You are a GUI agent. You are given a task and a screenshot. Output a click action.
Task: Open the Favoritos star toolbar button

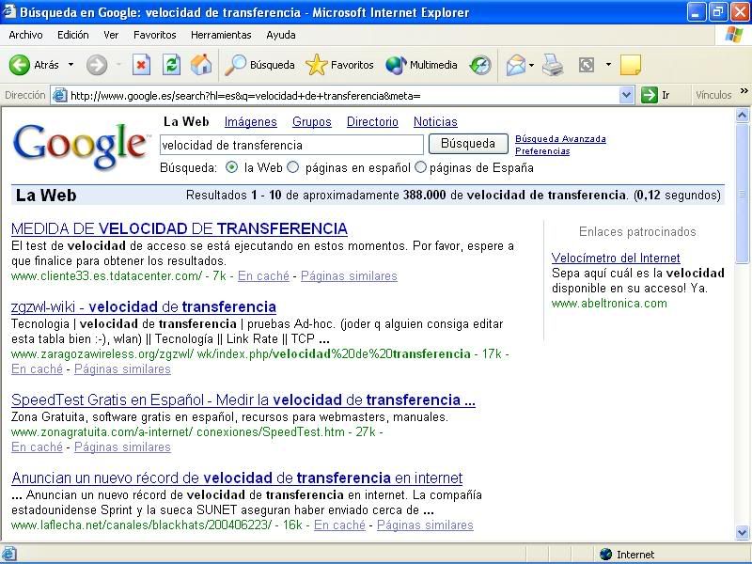pyautogui.click(x=339, y=65)
